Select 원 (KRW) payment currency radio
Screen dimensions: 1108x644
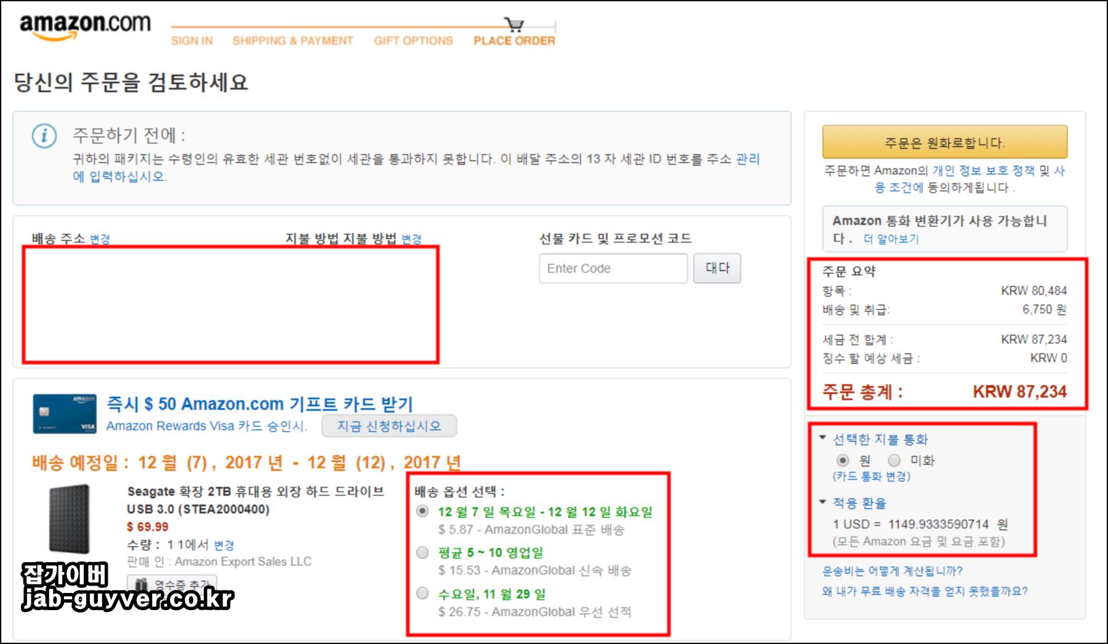(x=843, y=460)
